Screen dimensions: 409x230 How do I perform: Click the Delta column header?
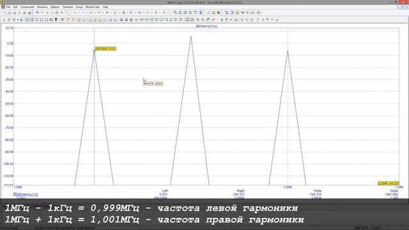coord(318,191)
